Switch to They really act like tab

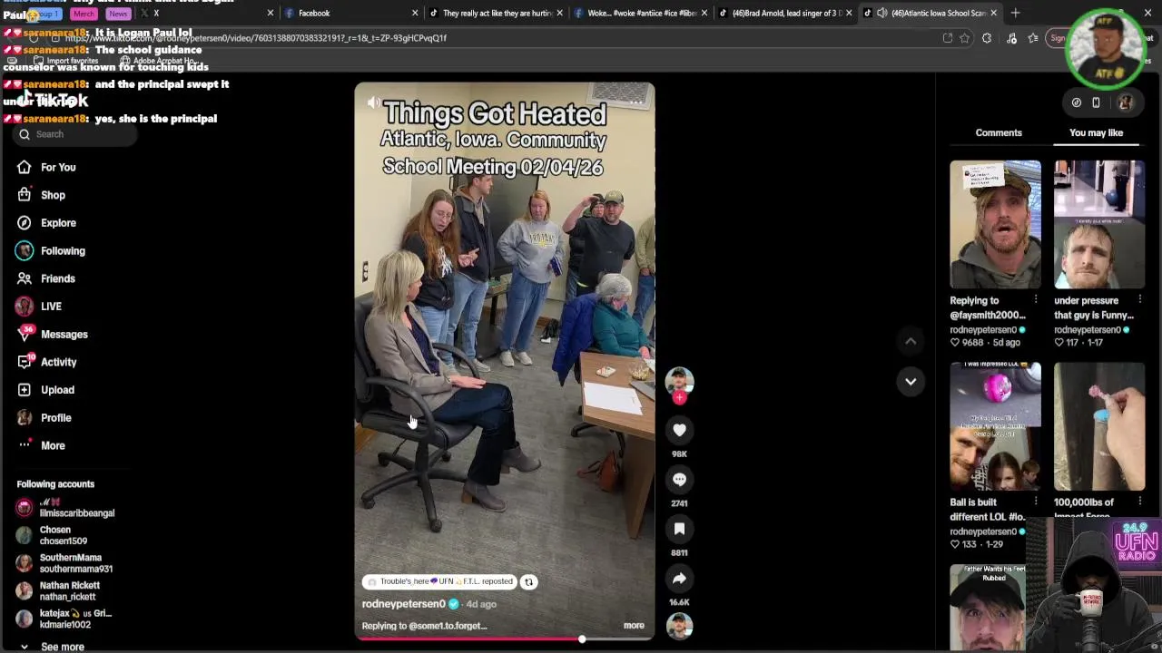coord(495,13)
